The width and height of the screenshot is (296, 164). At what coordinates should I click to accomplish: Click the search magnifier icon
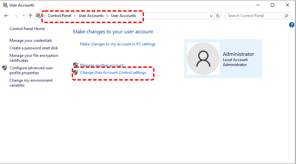click(286, 16)
